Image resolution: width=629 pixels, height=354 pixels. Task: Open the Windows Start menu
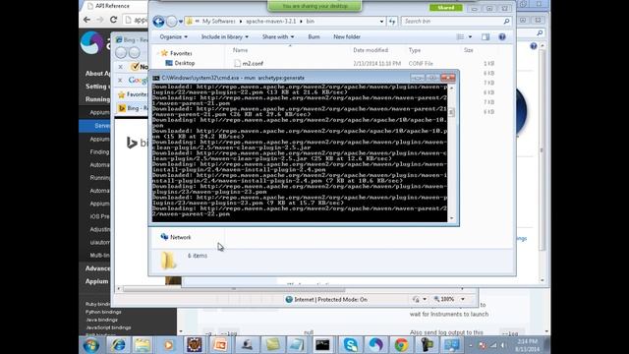pyautogui.click(x=90, y=345)
